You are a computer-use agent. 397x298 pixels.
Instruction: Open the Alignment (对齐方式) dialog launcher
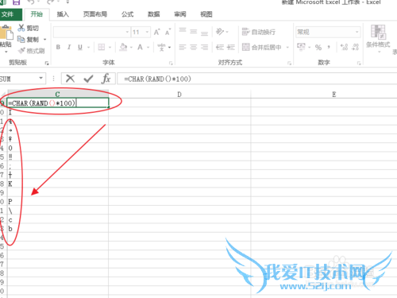pyautogui.click(x=289, y=63)
